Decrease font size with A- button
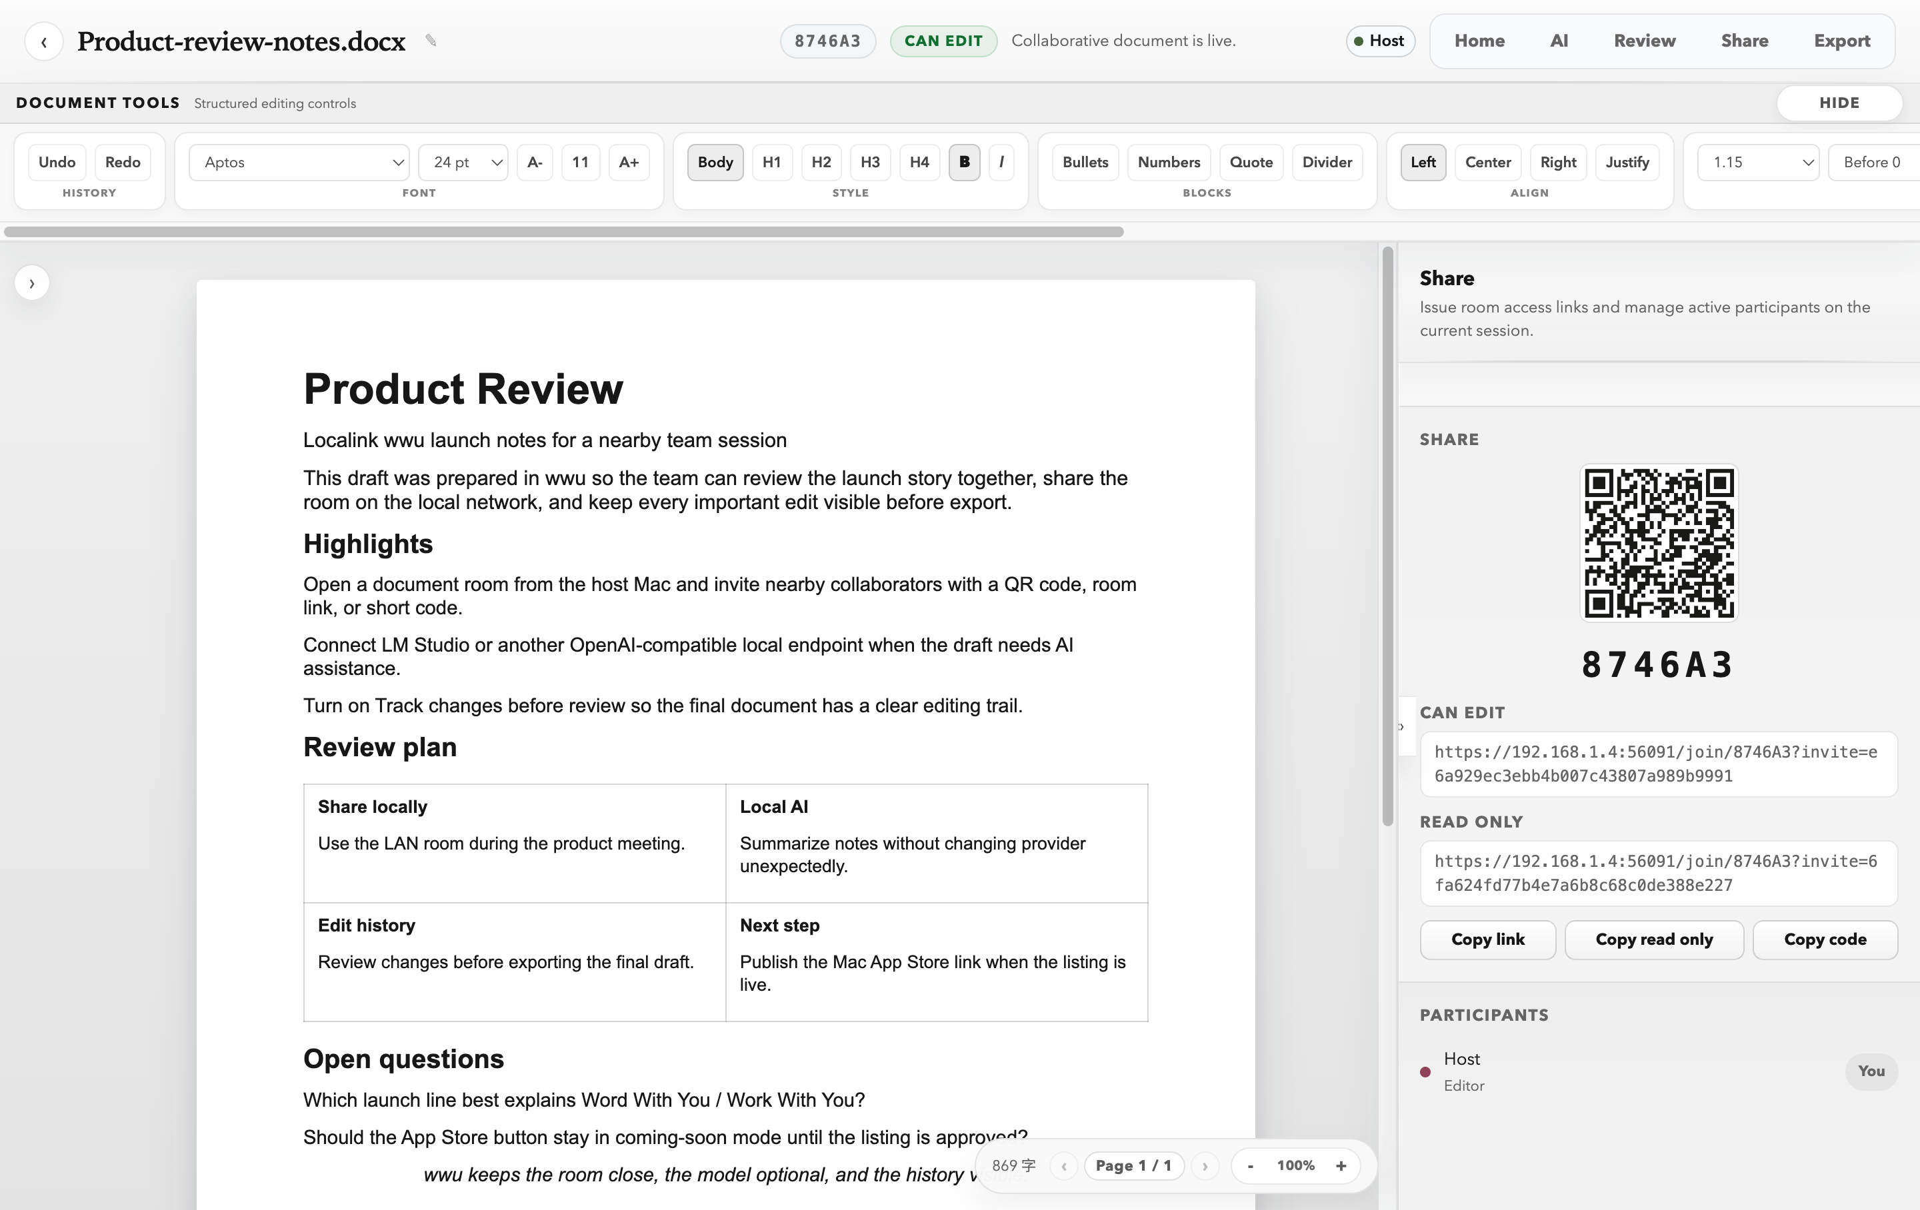The height and width of the screenshot is (1210, 1920). click(535, 162)
